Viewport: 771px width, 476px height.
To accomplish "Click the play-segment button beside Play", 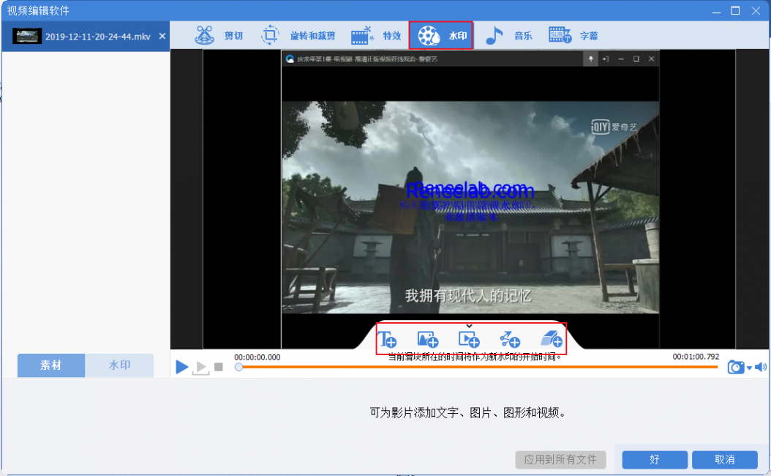I will (x=201, y=367).
